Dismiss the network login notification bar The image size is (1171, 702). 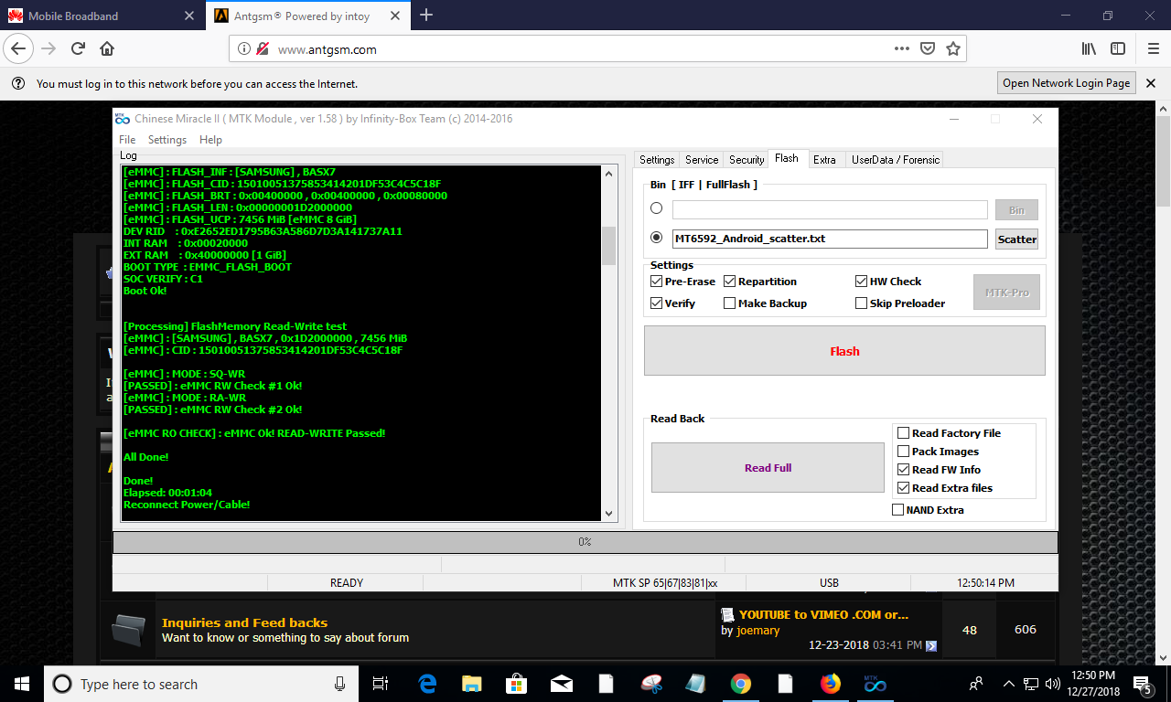1151,83
